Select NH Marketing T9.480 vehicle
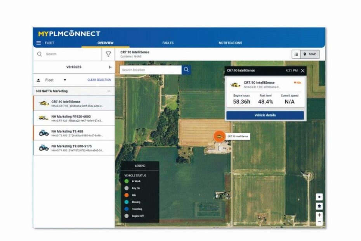The image size is (361, 241). click(x=74, y=133)
